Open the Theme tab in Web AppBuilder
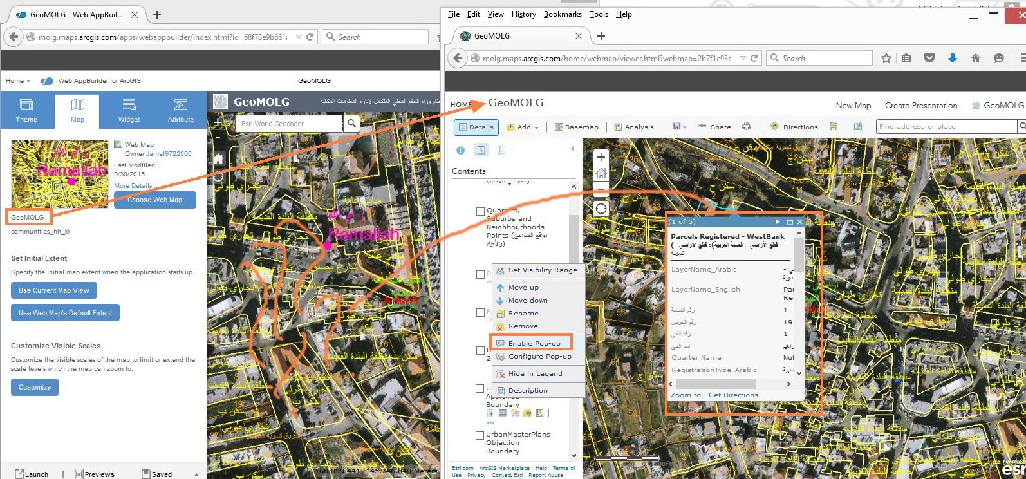 [26, 111]
